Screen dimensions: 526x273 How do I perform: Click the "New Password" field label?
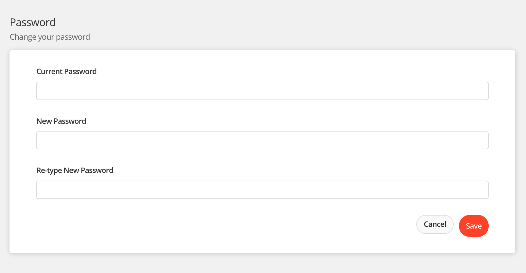coord(61,121)
